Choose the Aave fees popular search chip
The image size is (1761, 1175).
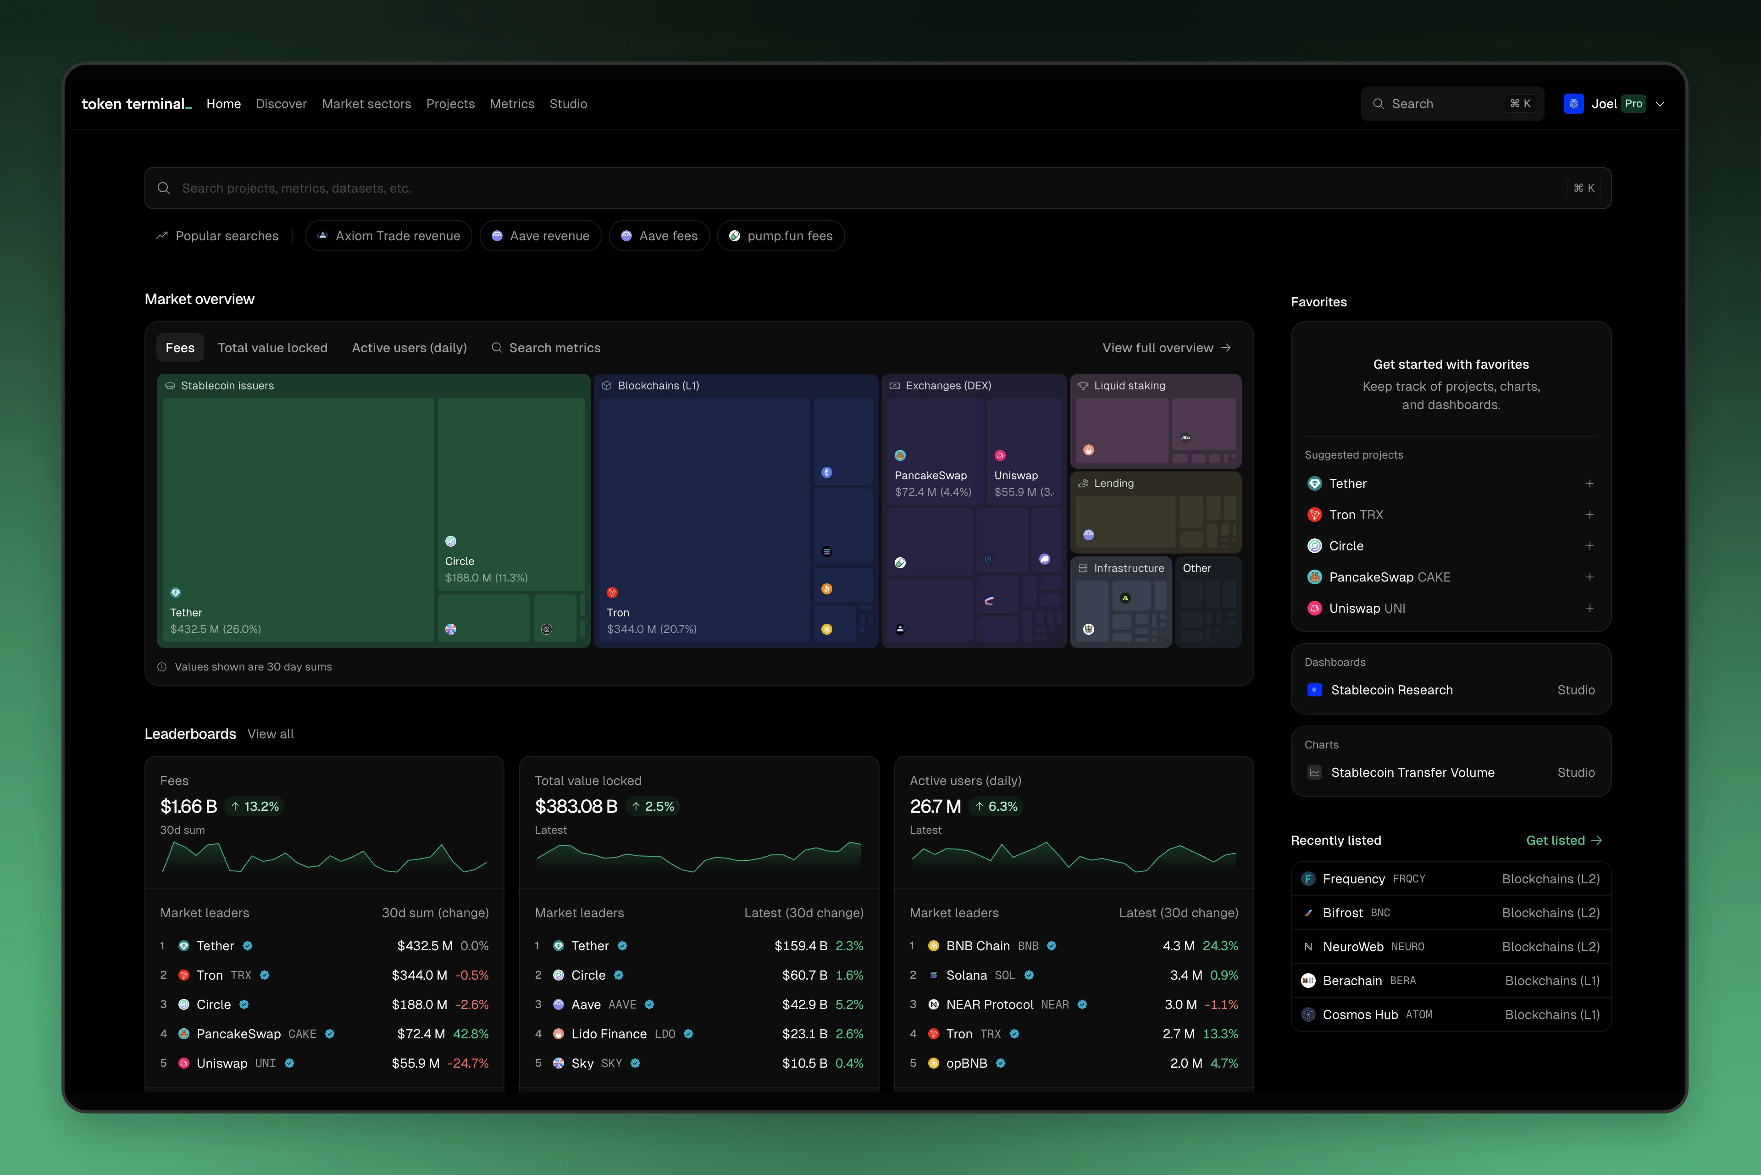[659, 236]
